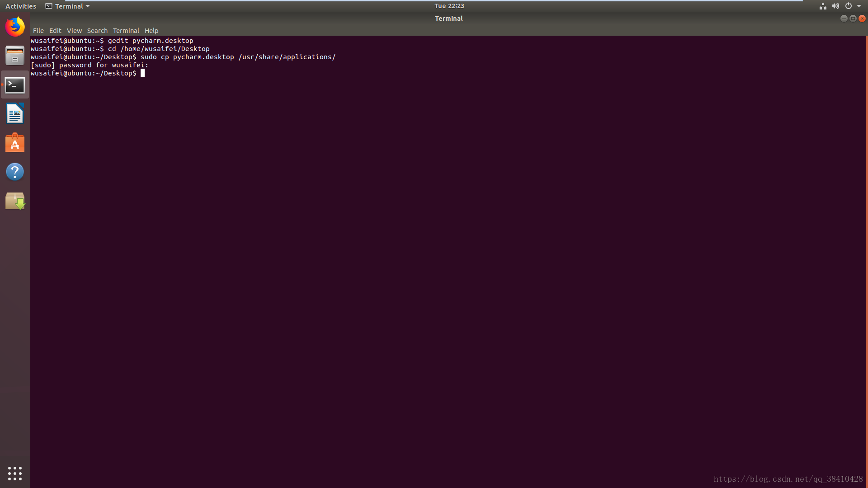Open the Edit menu
Screen dimensions: 868x488
coord(55,31)
